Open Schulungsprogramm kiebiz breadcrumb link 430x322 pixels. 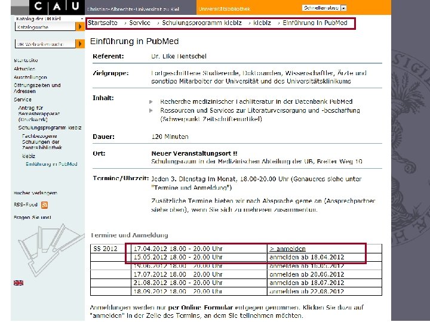[202, 23]
